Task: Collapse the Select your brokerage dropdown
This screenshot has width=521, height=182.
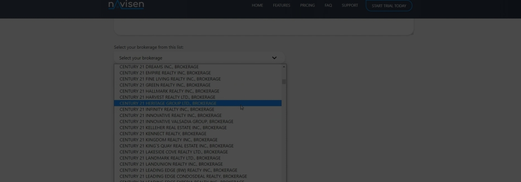Action: coord(199,58)
